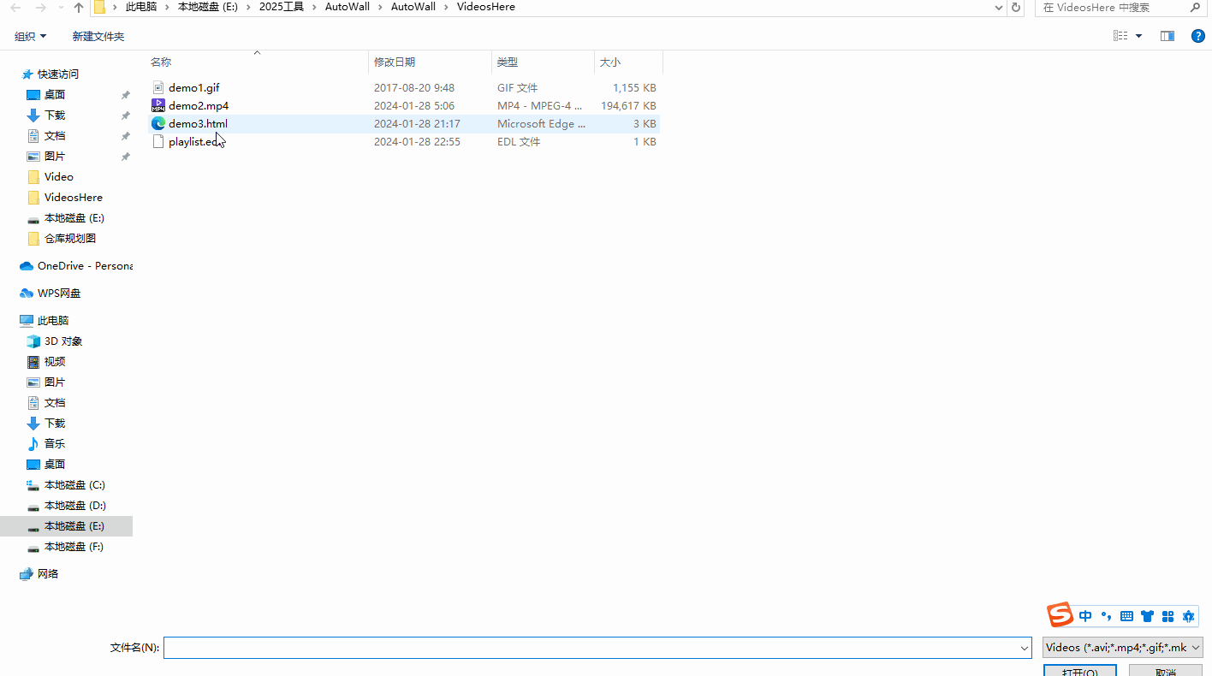Open the view options dropdown arrow
1212x676 pixels.
coord(1138,36)
